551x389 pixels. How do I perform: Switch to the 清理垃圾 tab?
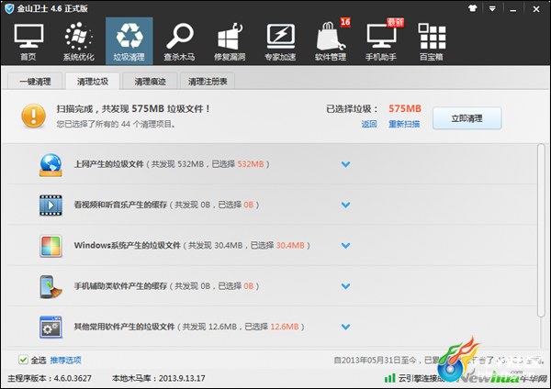click(93, 82)
